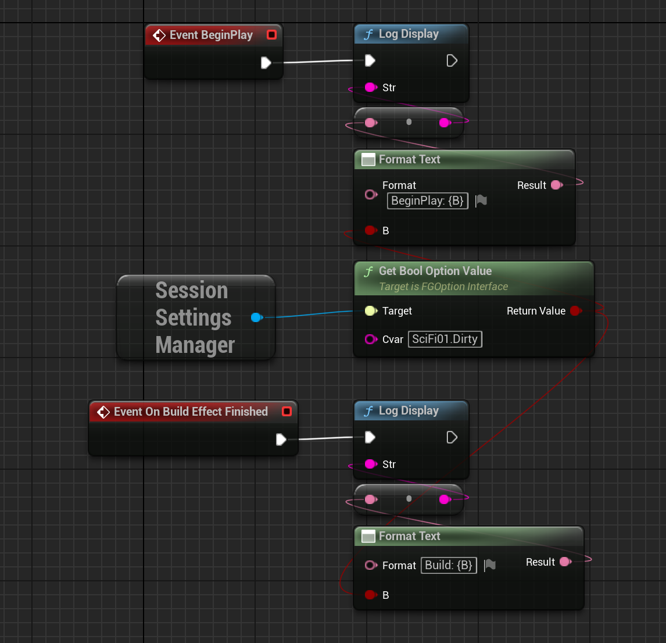Click the Format pin on the BeginPlay Format Text
666x643 pixels.
[371, 195]
